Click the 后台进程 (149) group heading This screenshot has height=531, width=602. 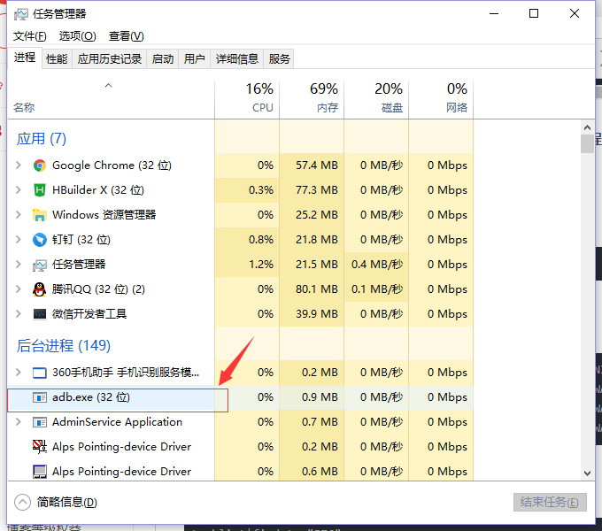(x=64, y=346)
